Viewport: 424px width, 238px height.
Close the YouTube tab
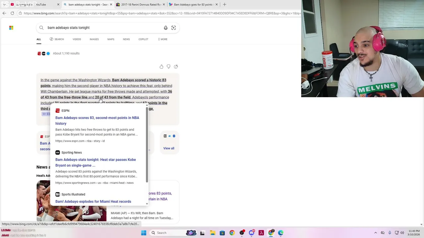point(58,5)
